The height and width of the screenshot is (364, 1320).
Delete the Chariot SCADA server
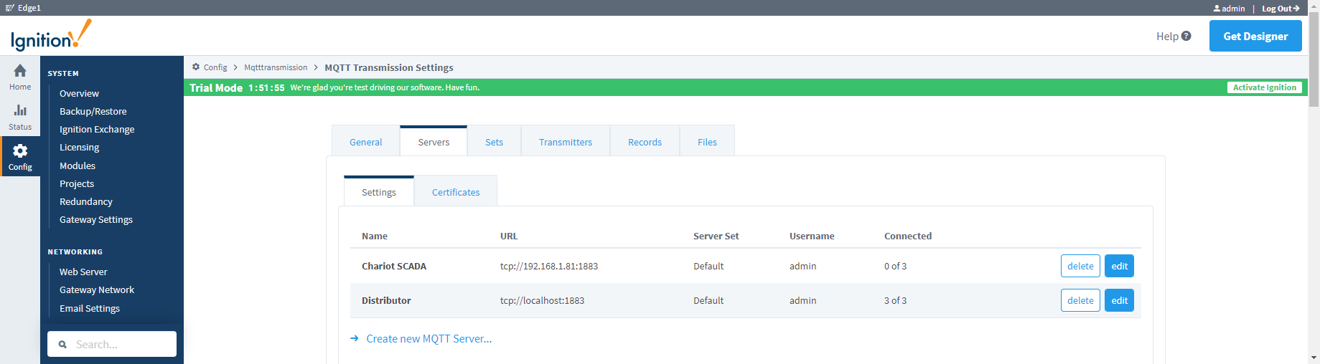(1080, 266)
